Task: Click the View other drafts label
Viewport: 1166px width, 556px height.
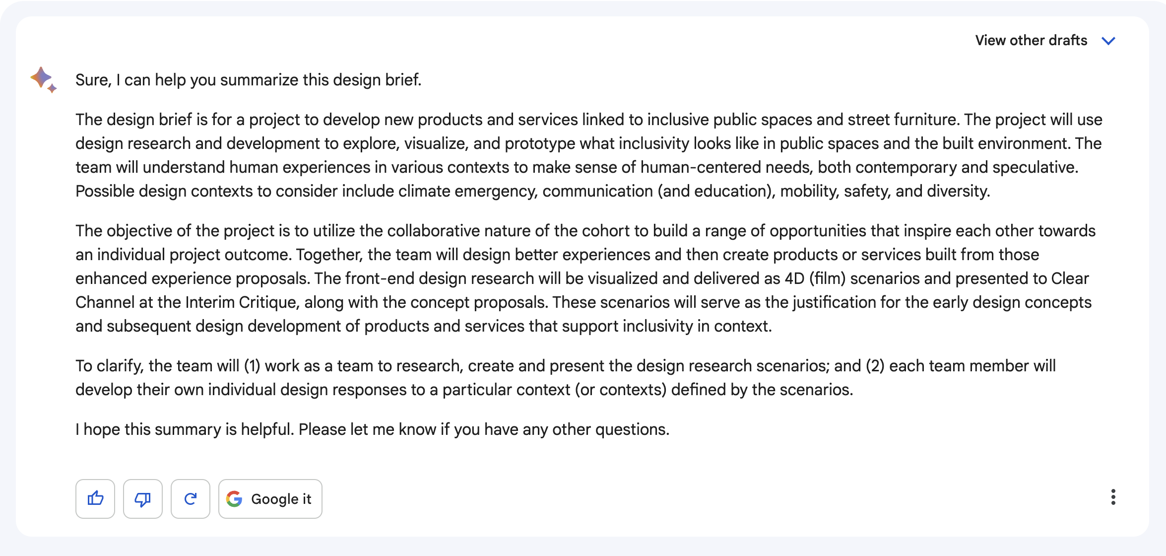Action: click(x=1031, y=40)
